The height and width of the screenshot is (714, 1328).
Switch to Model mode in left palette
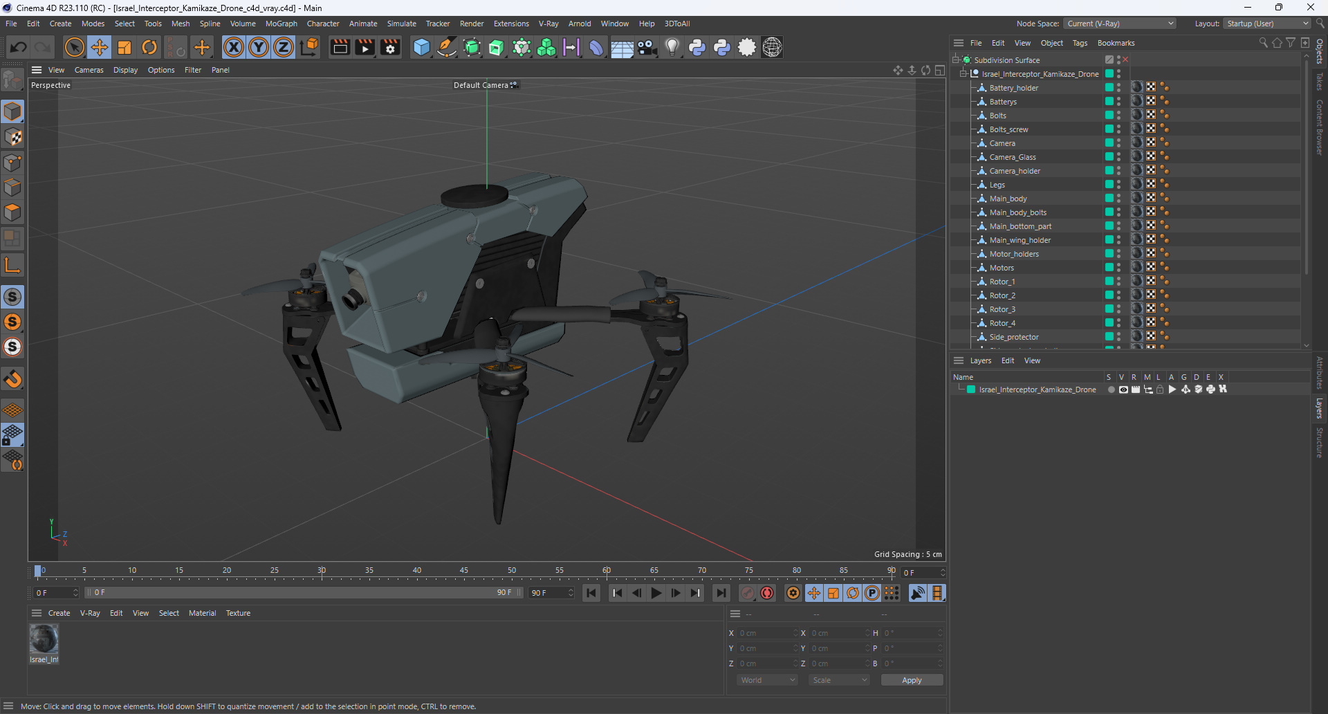point(12,112)
